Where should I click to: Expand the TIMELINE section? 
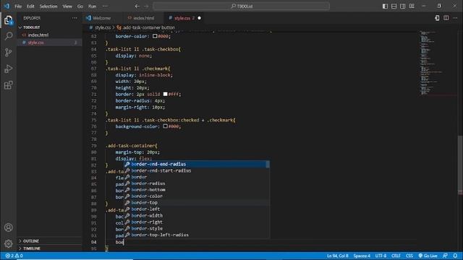(x=32, y=248)
